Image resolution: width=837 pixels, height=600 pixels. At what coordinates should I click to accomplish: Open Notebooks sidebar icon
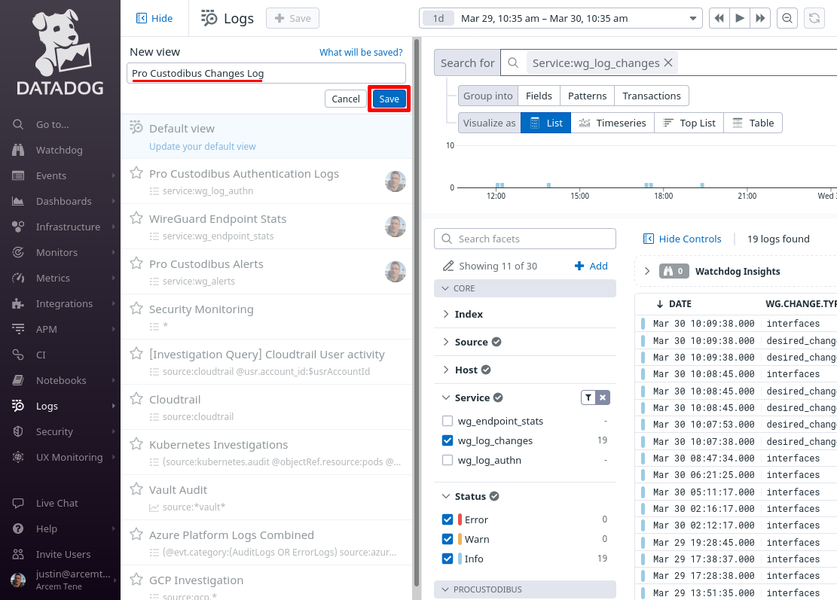(x=18, y=380)
